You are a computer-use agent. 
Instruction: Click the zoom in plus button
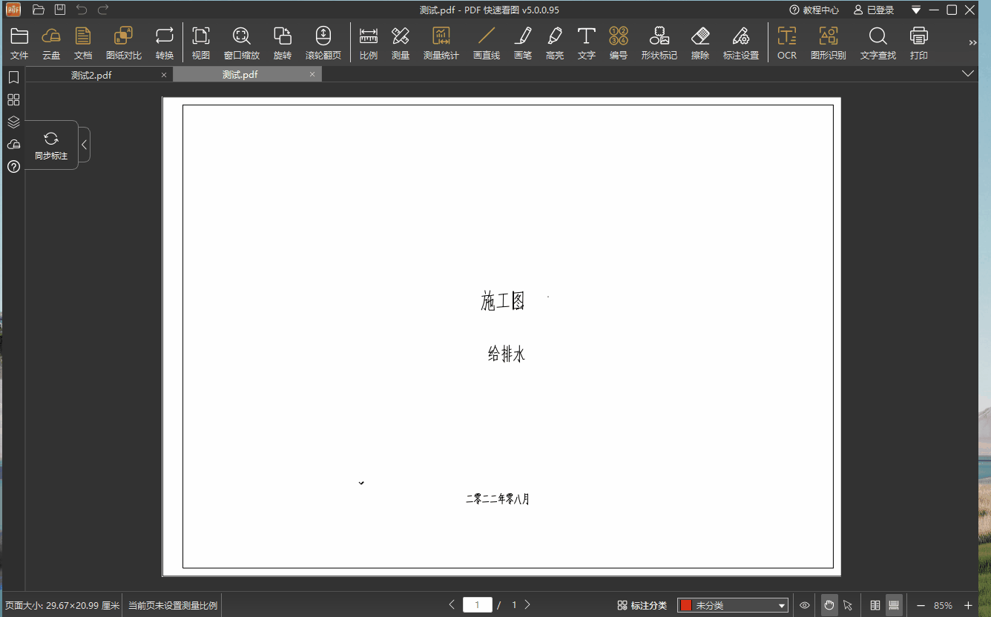click(x=967, y=605)
